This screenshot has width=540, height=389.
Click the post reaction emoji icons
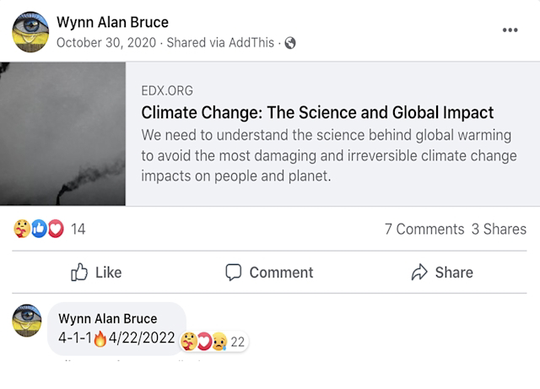pos(39,229)
